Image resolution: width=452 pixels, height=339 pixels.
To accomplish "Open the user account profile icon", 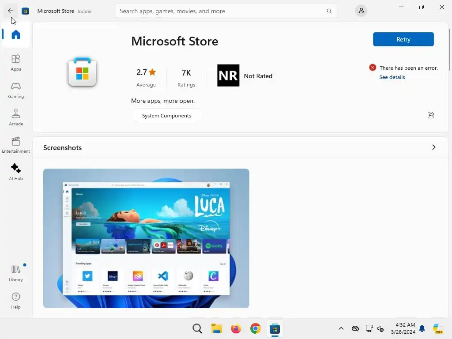I will tap(361, 11).
